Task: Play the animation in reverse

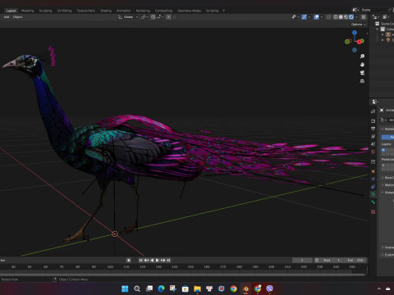Action: click(152, 261)
